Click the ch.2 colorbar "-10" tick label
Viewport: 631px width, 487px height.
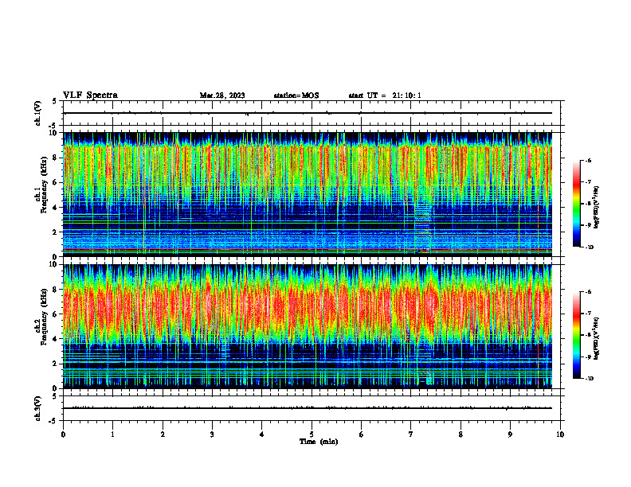(x=589, y=379)
